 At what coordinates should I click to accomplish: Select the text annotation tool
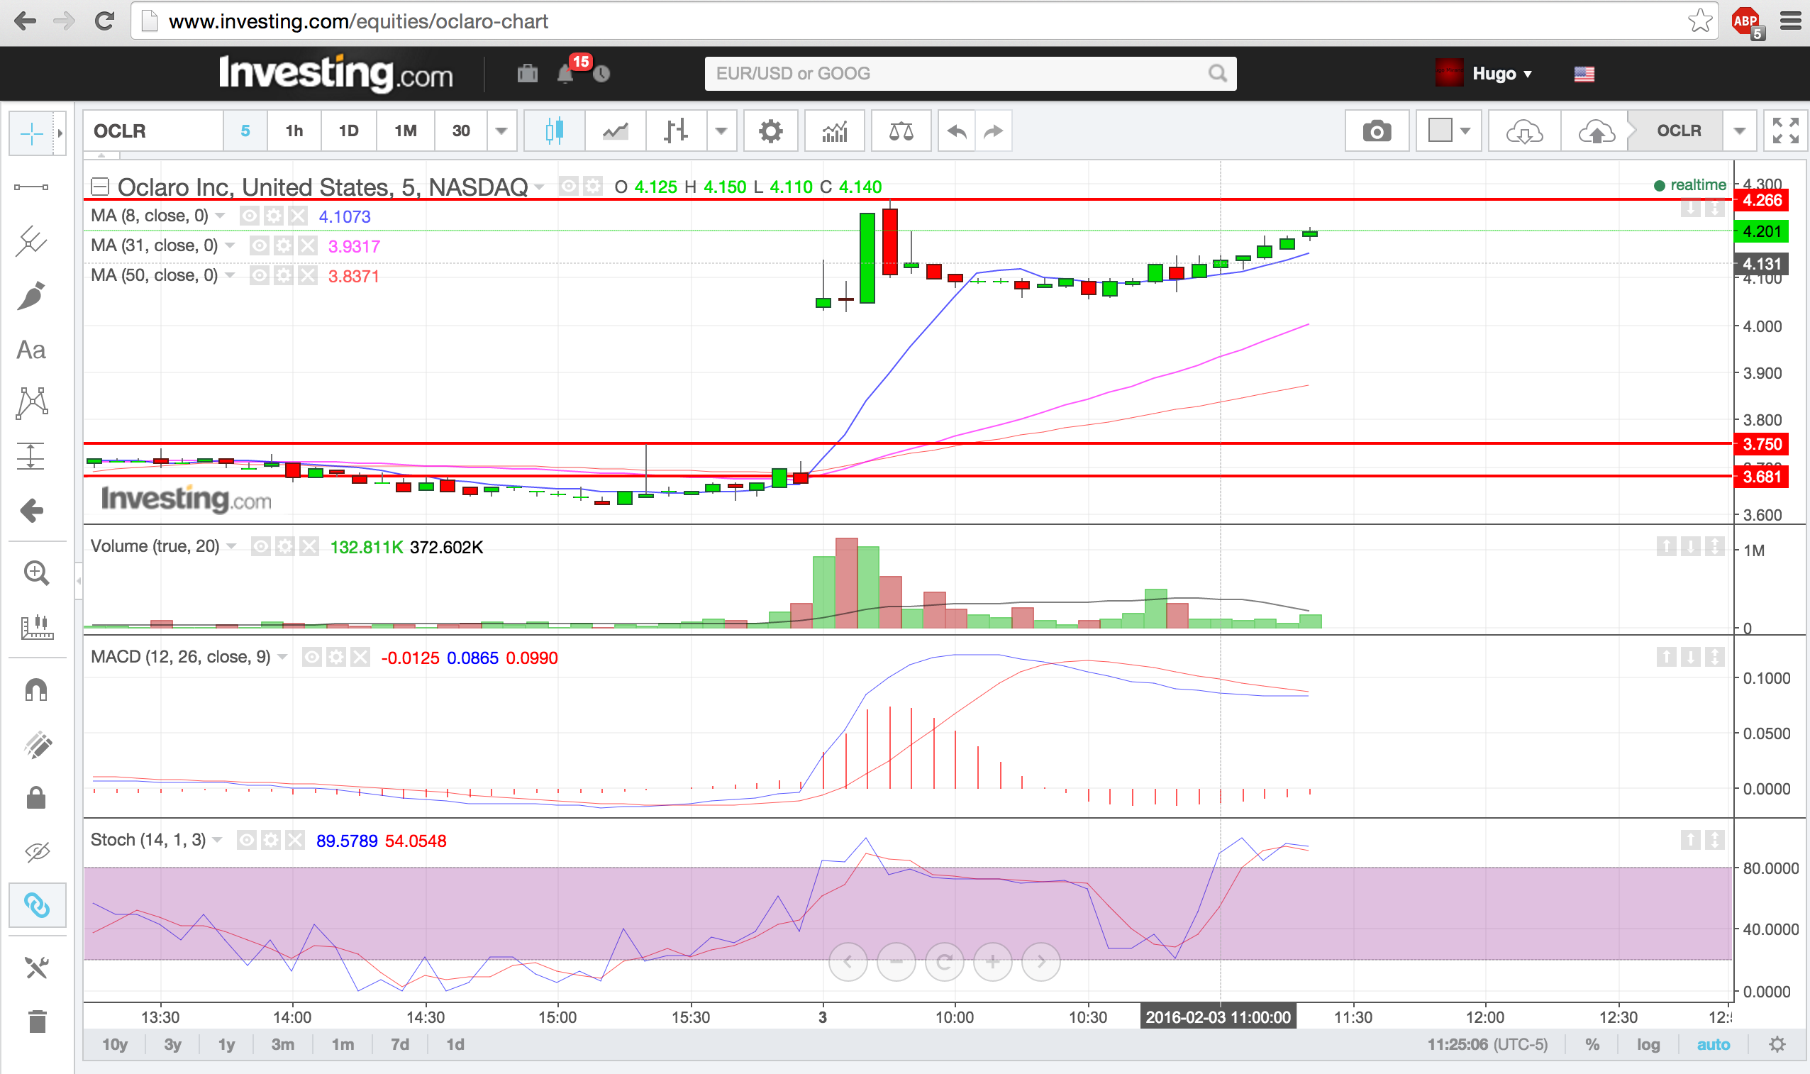click(x=31, y=350)
